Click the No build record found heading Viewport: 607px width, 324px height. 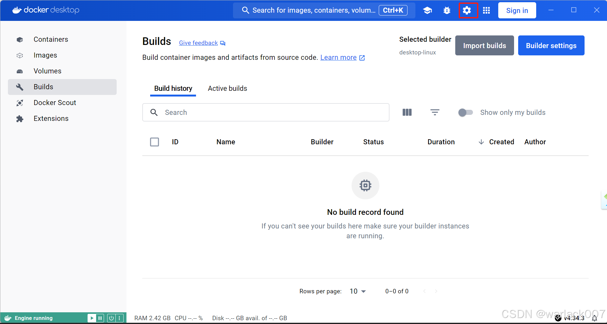365,212
